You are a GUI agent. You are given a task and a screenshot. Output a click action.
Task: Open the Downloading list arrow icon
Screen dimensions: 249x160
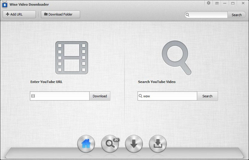pos(134,144)
